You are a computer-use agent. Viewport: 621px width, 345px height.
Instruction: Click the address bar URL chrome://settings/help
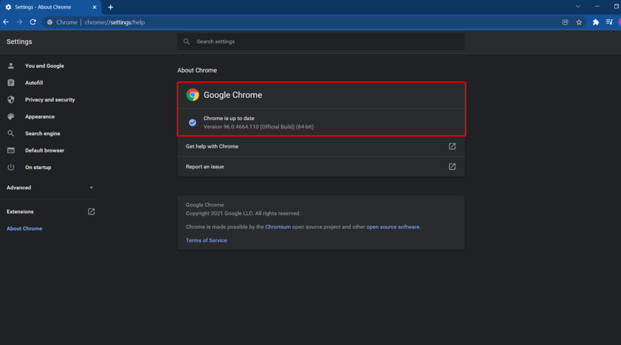click(115, 22)
